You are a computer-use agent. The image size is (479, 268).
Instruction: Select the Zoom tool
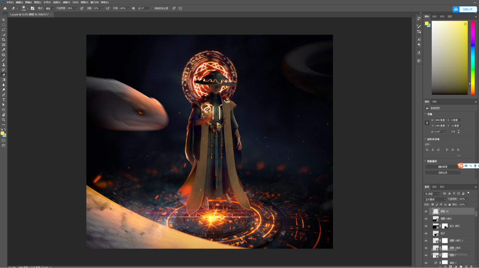(4, 120)
